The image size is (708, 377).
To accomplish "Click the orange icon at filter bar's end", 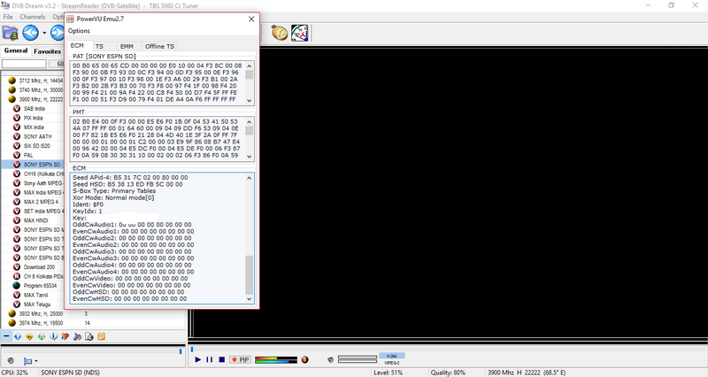I will [x=100, y=337].
